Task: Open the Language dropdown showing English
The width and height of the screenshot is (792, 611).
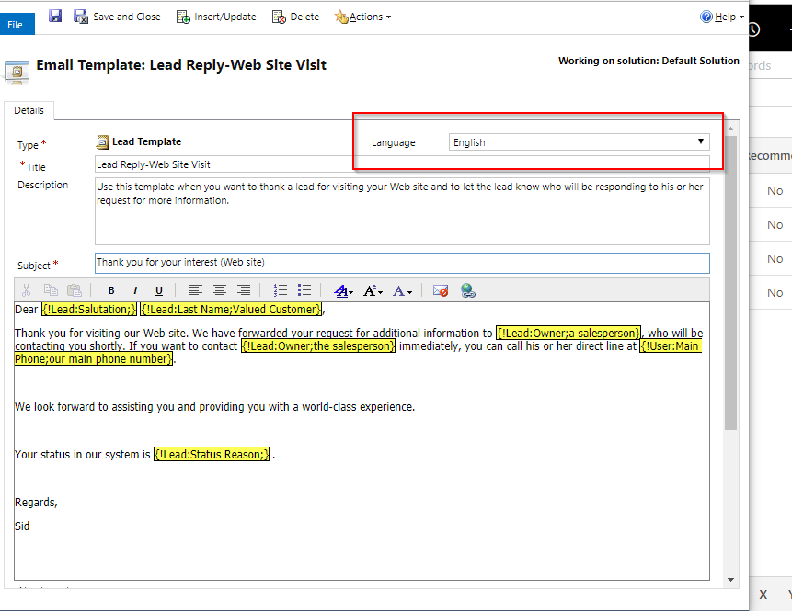Action: 580,141
